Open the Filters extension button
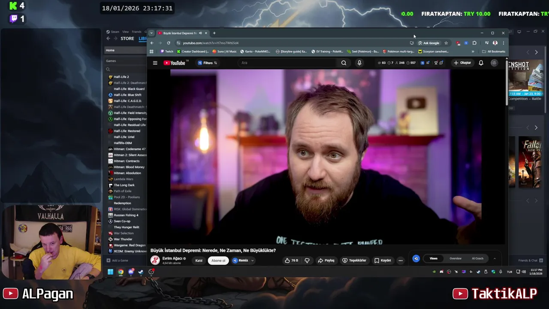This screenshot has width=549, height=309. 207,63
